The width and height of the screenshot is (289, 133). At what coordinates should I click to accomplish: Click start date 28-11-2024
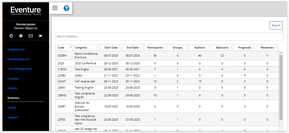point(111,82)
